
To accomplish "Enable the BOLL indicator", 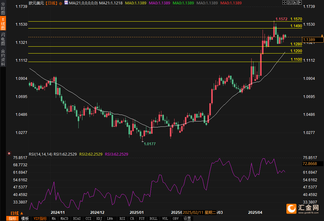I will click(x=153, y=218).
